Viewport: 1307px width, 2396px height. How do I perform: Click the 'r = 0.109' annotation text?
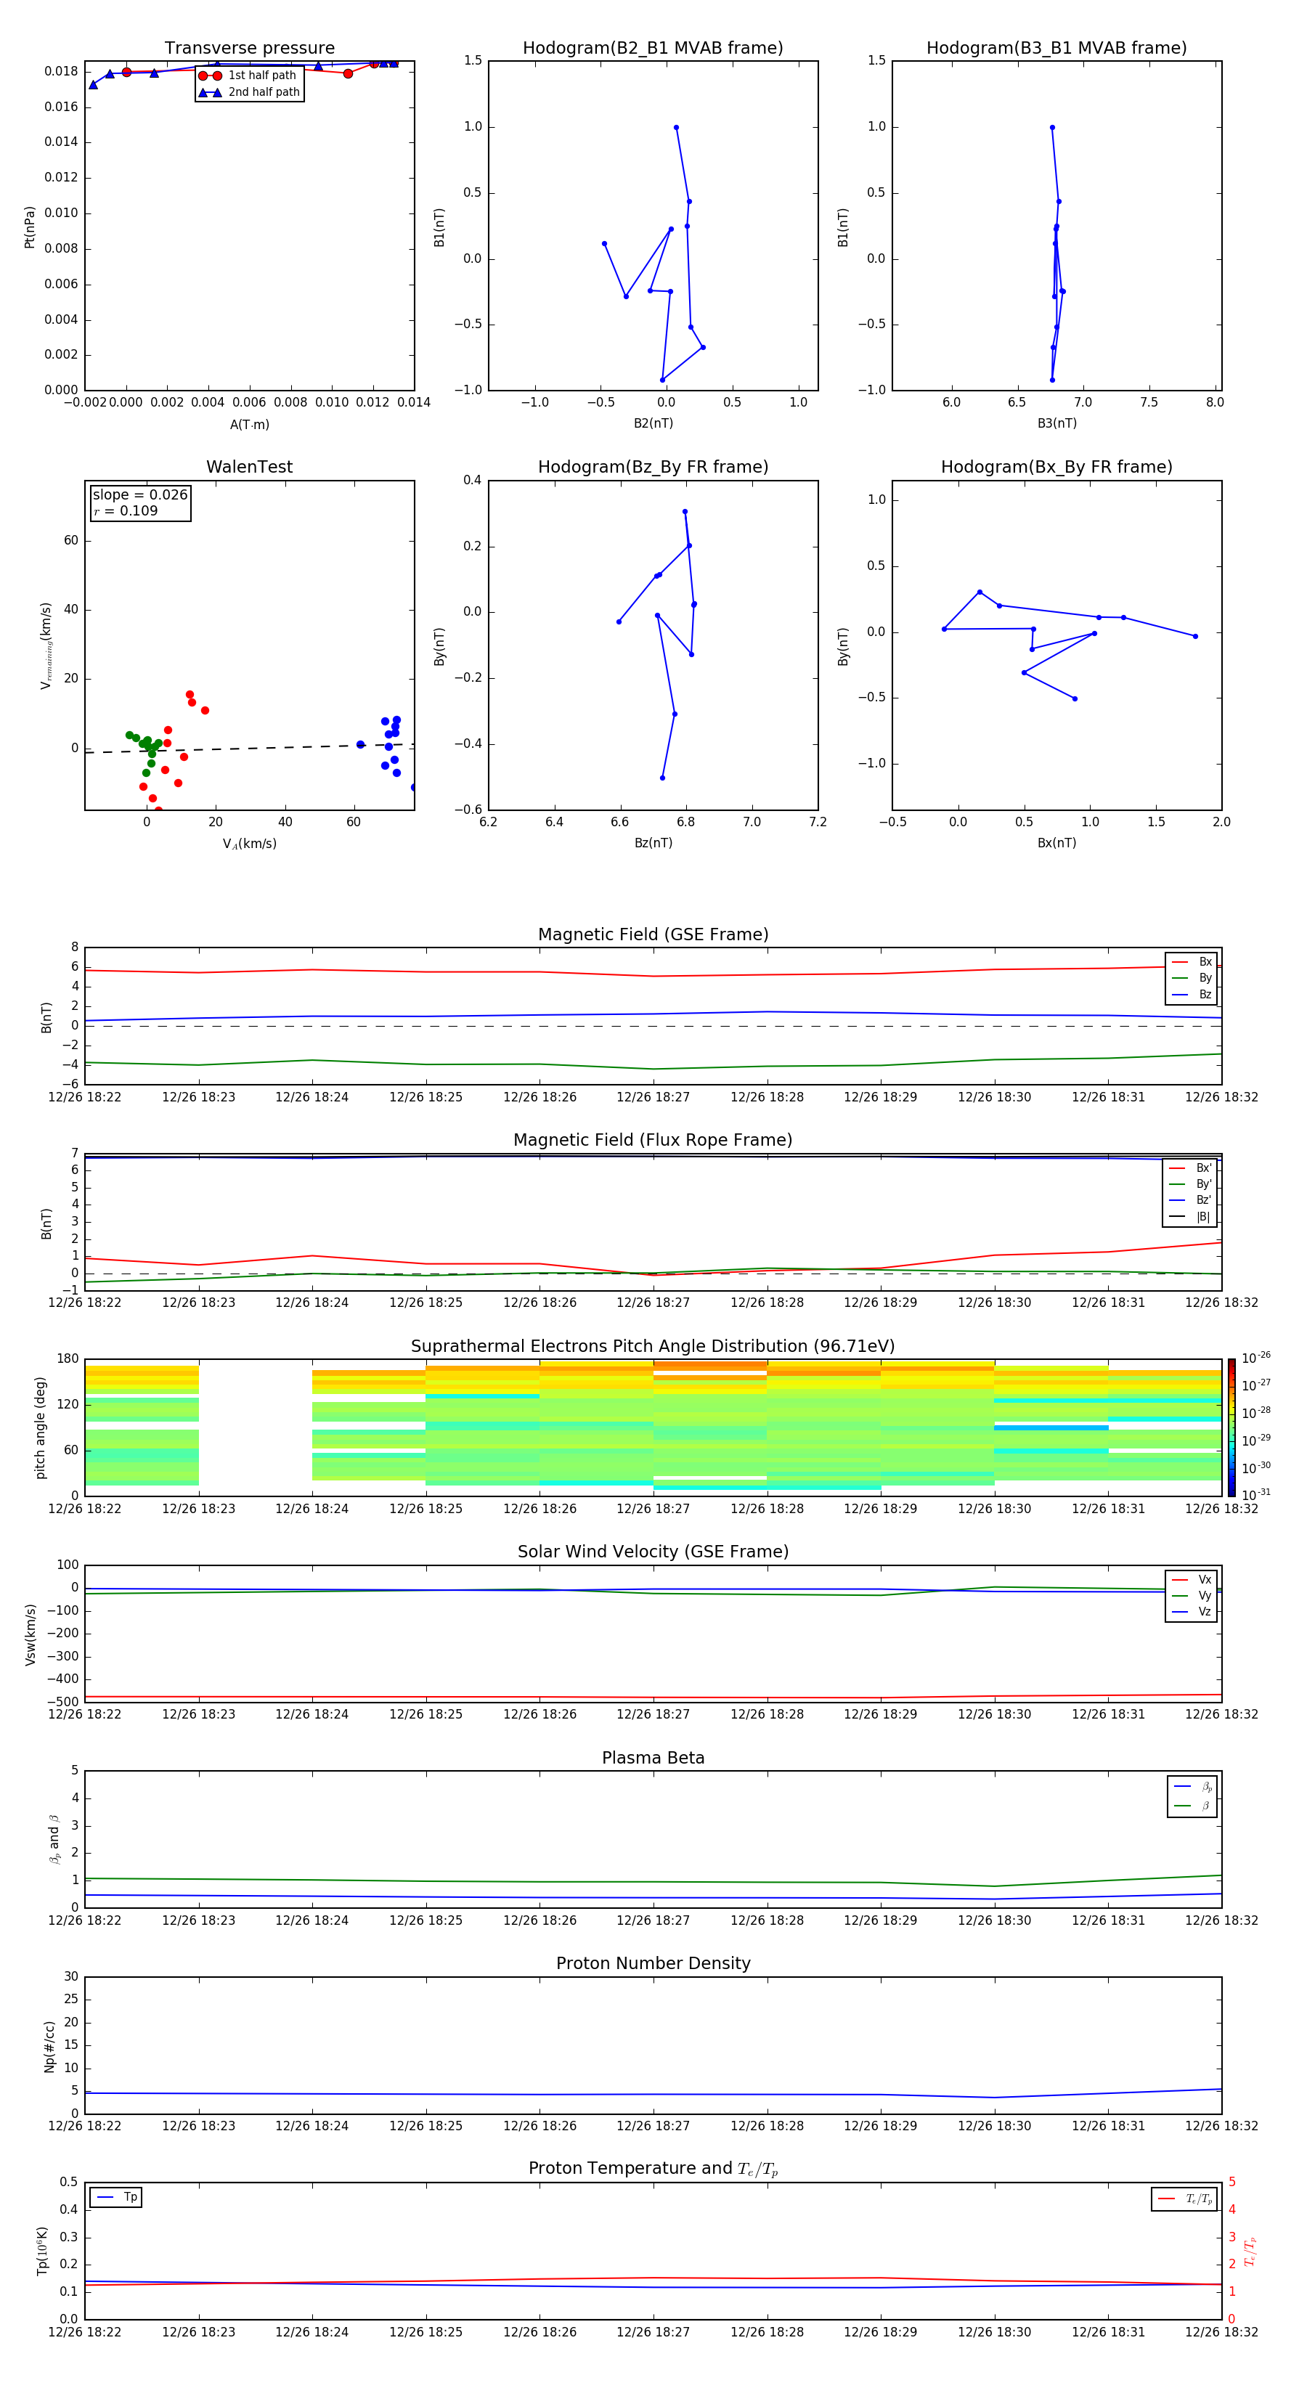[126, 510]
